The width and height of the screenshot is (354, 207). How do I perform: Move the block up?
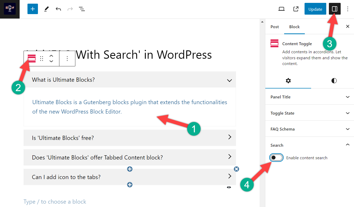(x=51, y=56)
